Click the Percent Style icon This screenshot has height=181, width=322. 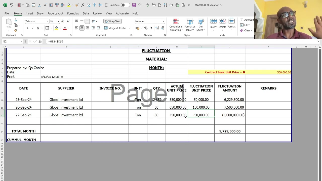[x=146, y=28]
